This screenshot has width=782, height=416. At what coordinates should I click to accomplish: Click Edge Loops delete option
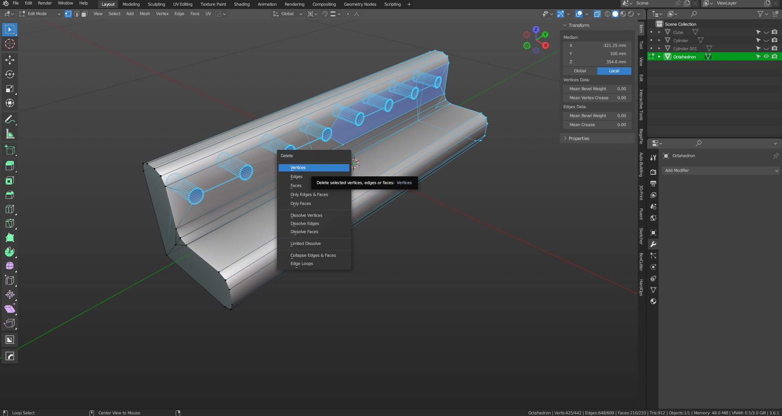click(302, 264)
